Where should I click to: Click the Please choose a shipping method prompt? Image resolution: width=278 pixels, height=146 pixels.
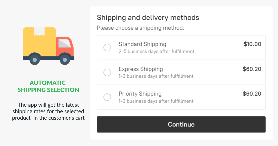[x=140, y=28]
